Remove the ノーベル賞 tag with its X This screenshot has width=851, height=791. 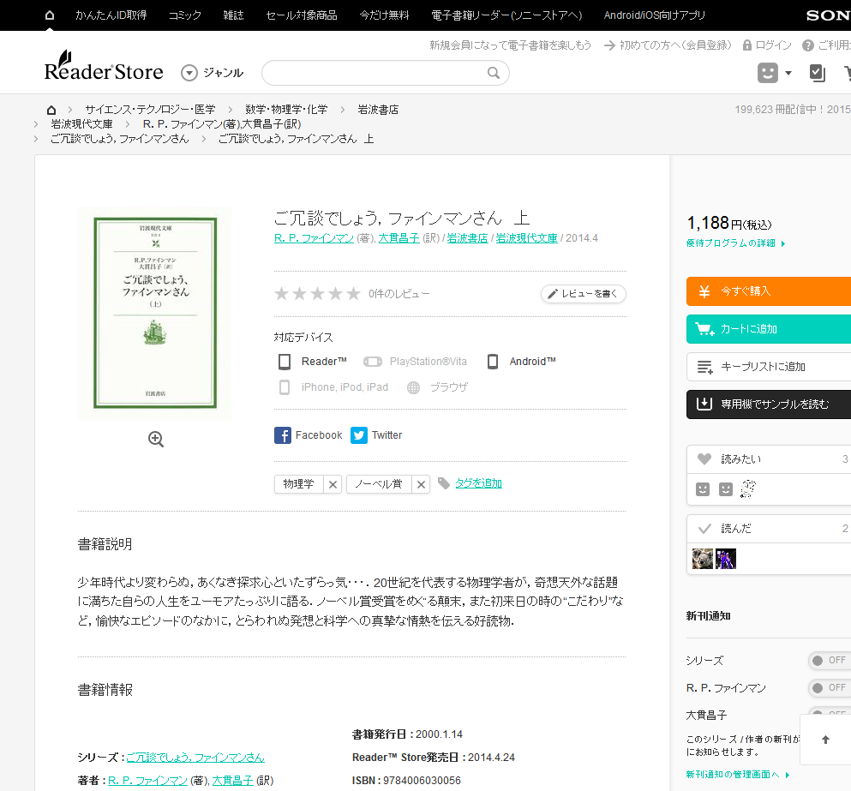coord(421,484)
